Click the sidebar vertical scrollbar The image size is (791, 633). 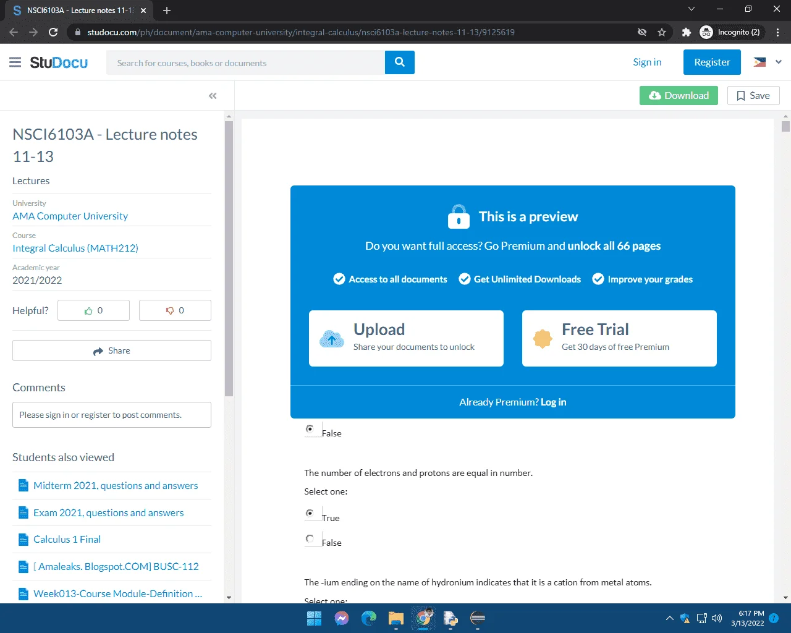pyautogui.click(x=229, y=258)
